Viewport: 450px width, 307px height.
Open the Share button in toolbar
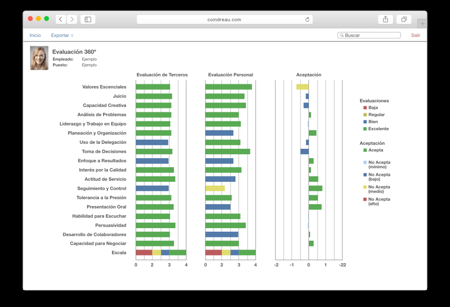(x=385, y=19)
